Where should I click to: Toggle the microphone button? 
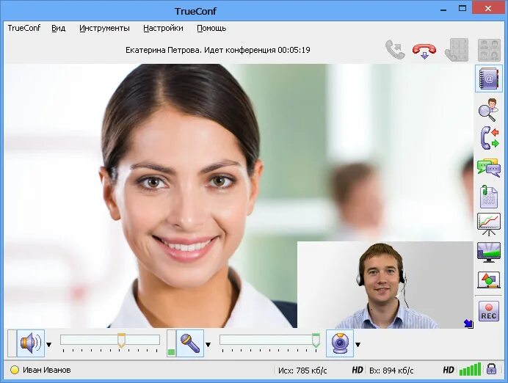coord(190,343)
